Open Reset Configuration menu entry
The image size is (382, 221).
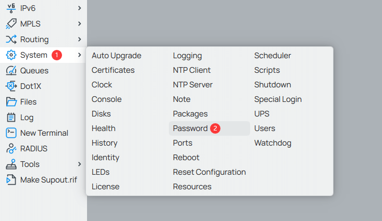(x=209, y=172)
